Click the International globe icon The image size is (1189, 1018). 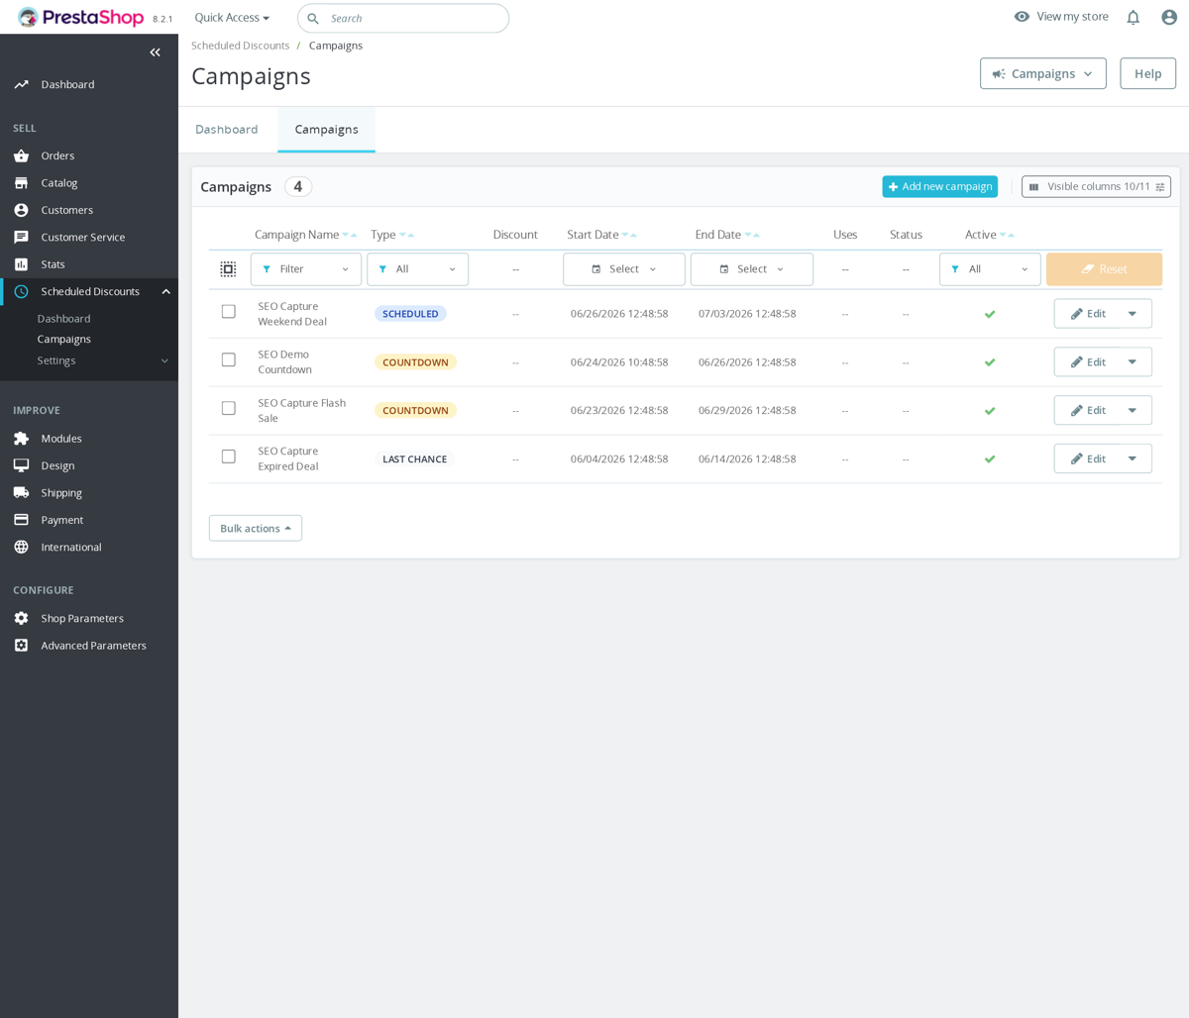(21, 548)
